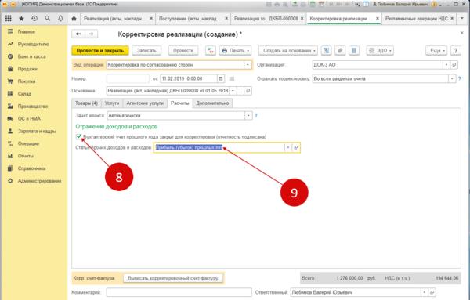Show help for Зачет аванса field
Viewport: 470px width, 300px height.
(256, 115)
